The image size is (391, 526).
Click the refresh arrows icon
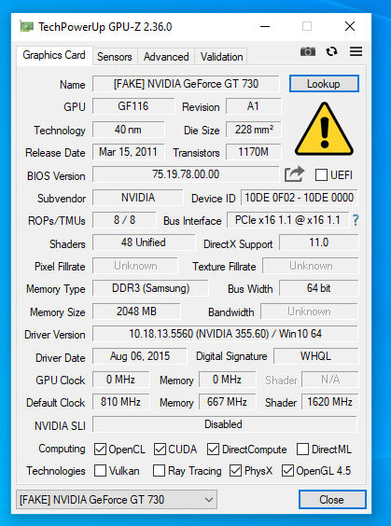point(331,51)
